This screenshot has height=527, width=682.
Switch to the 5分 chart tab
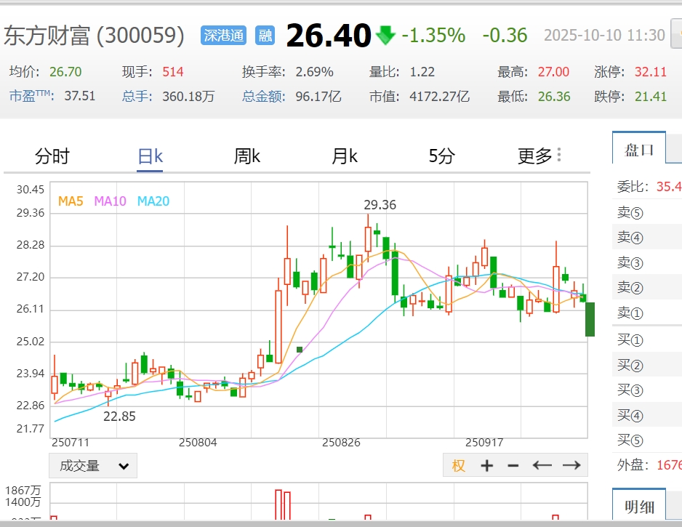(x=442, y=156)
